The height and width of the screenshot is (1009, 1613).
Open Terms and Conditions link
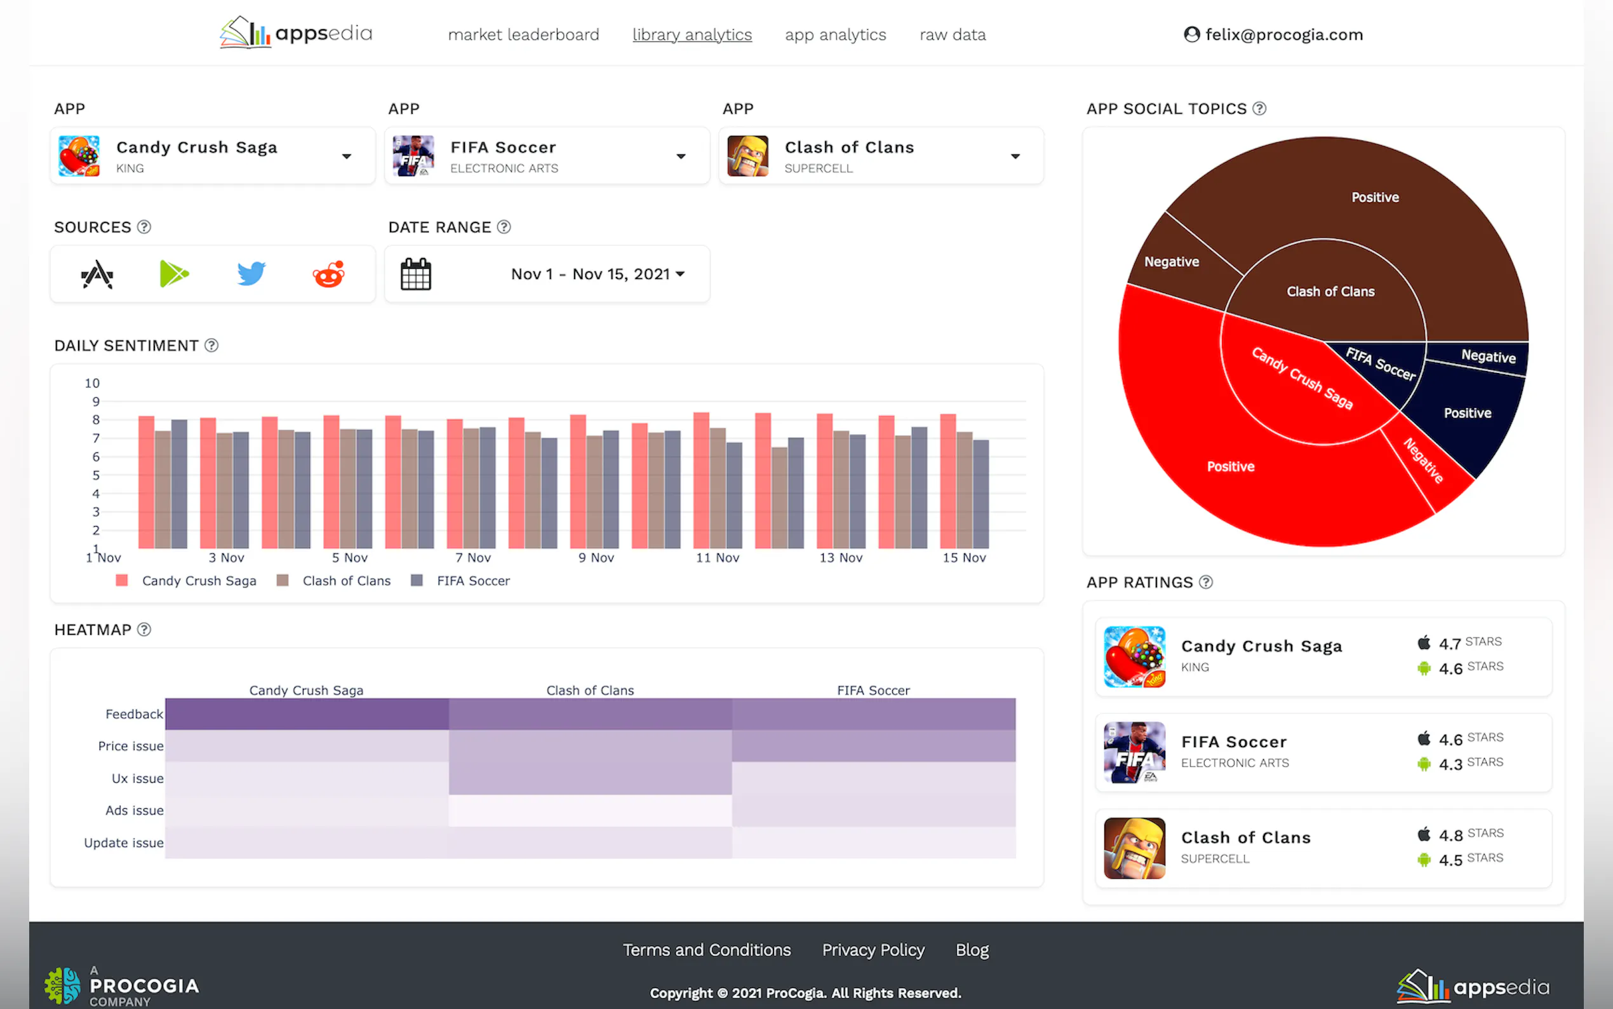coord(706,950)
